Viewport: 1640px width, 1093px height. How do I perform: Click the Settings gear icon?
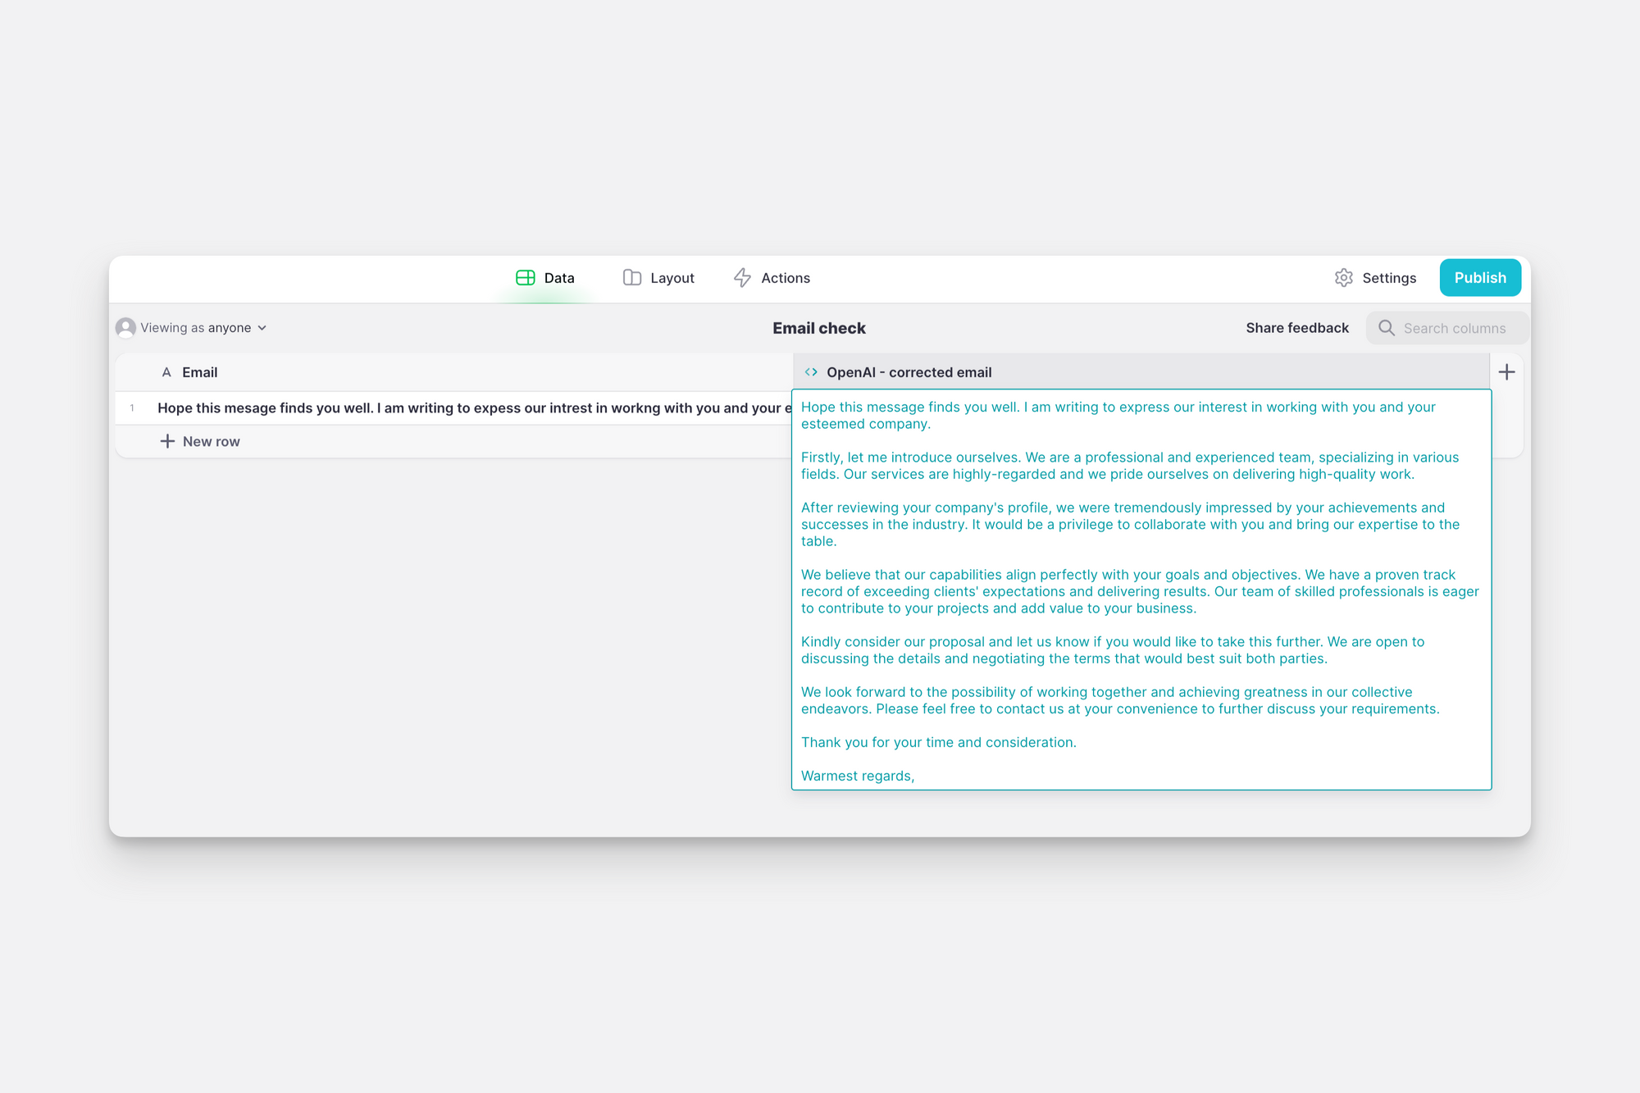click(1343, 278)
